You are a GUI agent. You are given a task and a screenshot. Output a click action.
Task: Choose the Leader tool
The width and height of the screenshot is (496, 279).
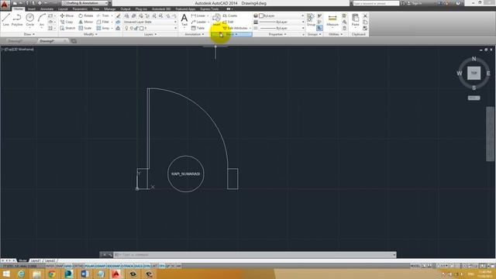[198, 22]
